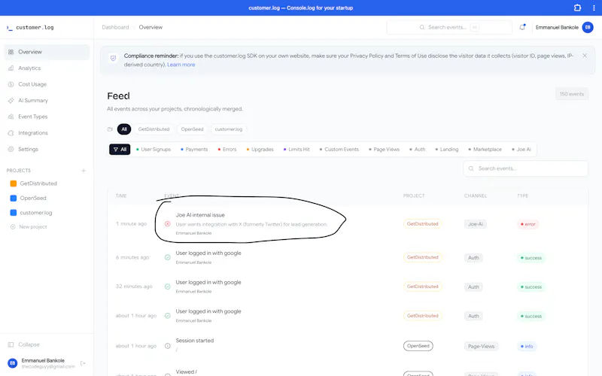Click the error type badge
Screen dimensions: 602x376
(528, 224)
